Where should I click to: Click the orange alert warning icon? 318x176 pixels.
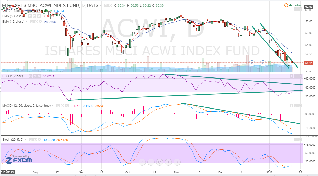286,5
